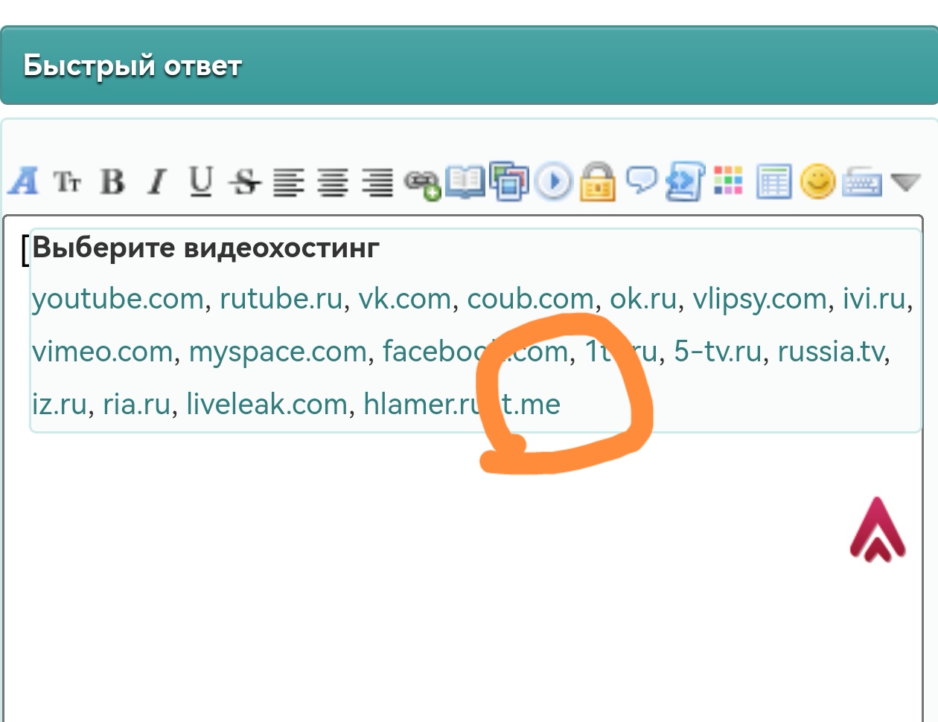938x722 pixels.
Task: Choose t.me from hosting list
Action: pyautogui.click(x=530, y=404)
